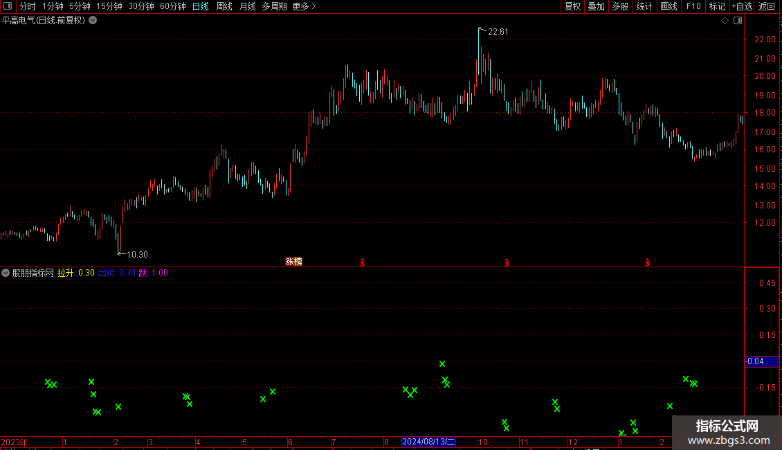This screenshot has width=782, height=450.
Task: Click the diamond icon above price chart
Action: click(725, 21)
